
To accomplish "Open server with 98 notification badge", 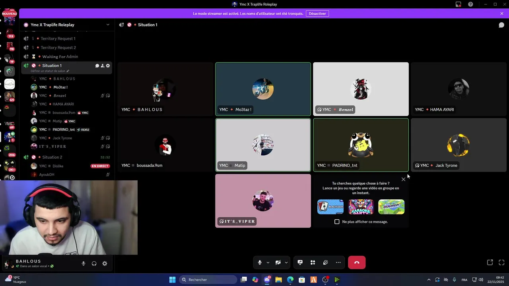I will 10,45.
